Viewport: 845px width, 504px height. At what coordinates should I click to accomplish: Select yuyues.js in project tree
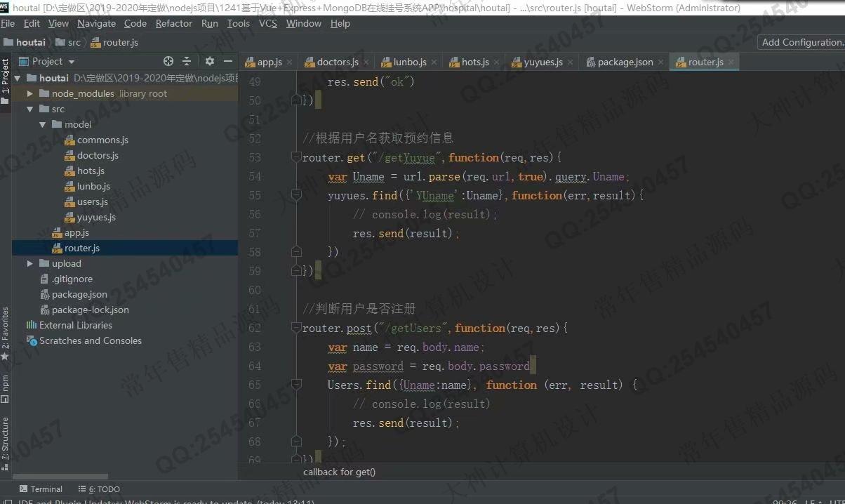pyautogui.click(x=90, y=217)
